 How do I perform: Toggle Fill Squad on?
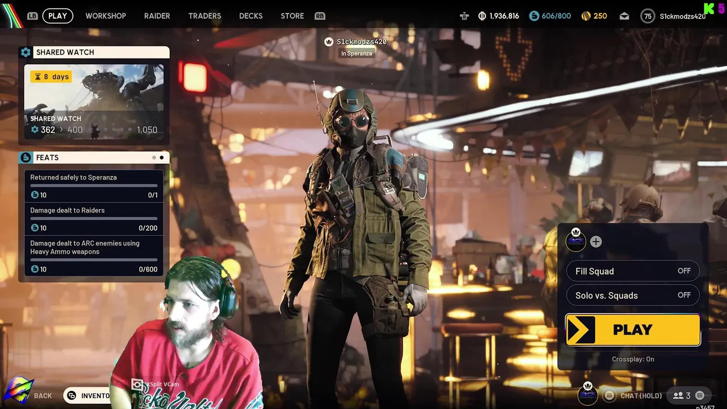633,271
